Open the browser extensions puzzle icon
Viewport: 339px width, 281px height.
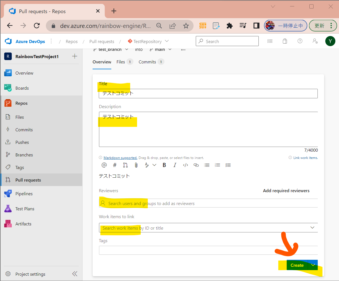point(229,26)
